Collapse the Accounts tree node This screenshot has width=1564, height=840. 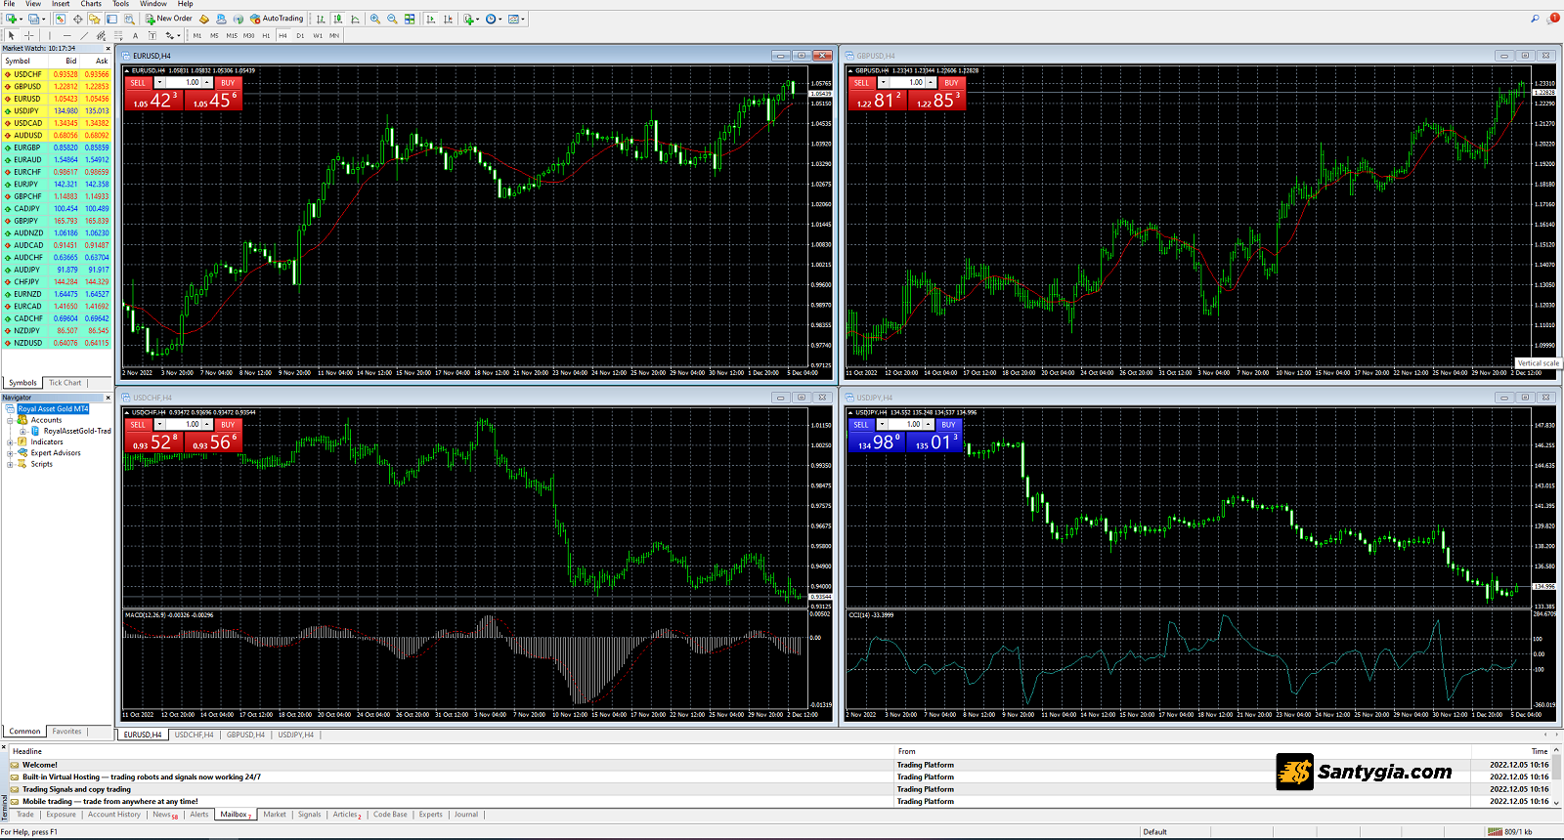(x=10, y=420)
